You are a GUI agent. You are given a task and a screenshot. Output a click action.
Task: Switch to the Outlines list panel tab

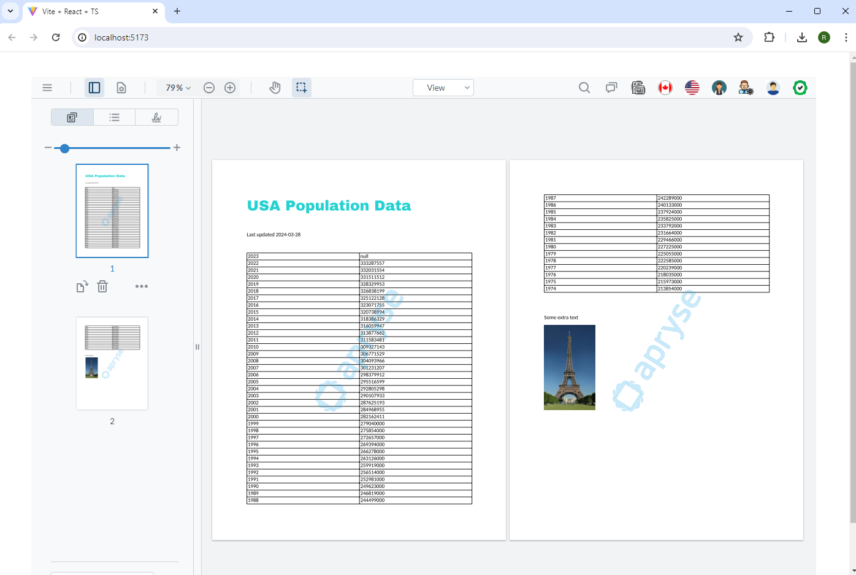pyautogui.click(x=114, y=117)
